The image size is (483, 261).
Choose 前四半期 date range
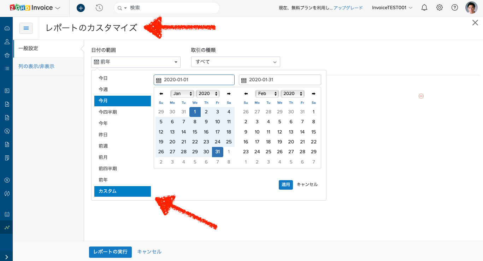click(123, 168)
